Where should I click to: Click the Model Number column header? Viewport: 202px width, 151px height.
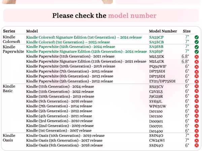[x=163, y=31]
